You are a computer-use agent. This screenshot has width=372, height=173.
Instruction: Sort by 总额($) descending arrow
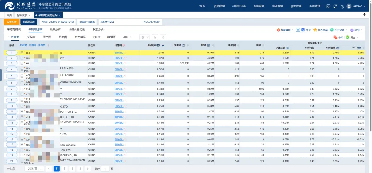point(163,45)
